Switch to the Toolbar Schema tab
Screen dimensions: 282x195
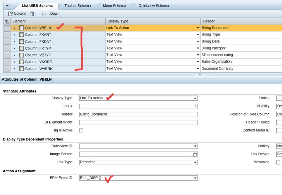click(x=77, y=6)
